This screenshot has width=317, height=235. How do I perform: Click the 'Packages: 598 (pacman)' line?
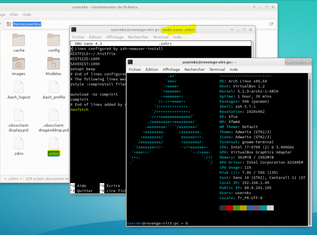(x=244, y=101)
